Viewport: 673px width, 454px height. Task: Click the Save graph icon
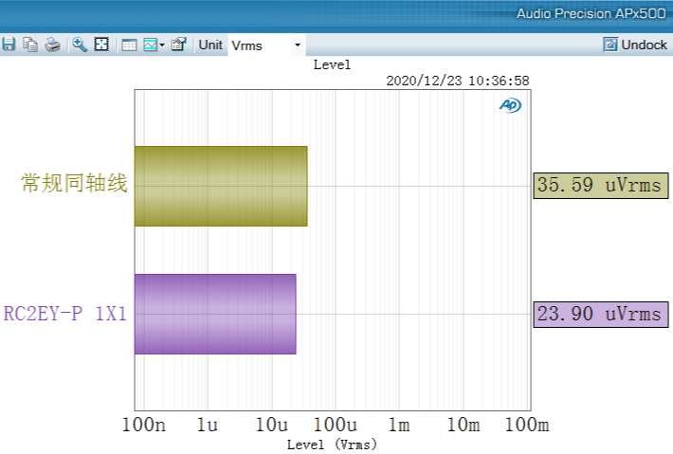pyautogui.click(x=9, y=45)
